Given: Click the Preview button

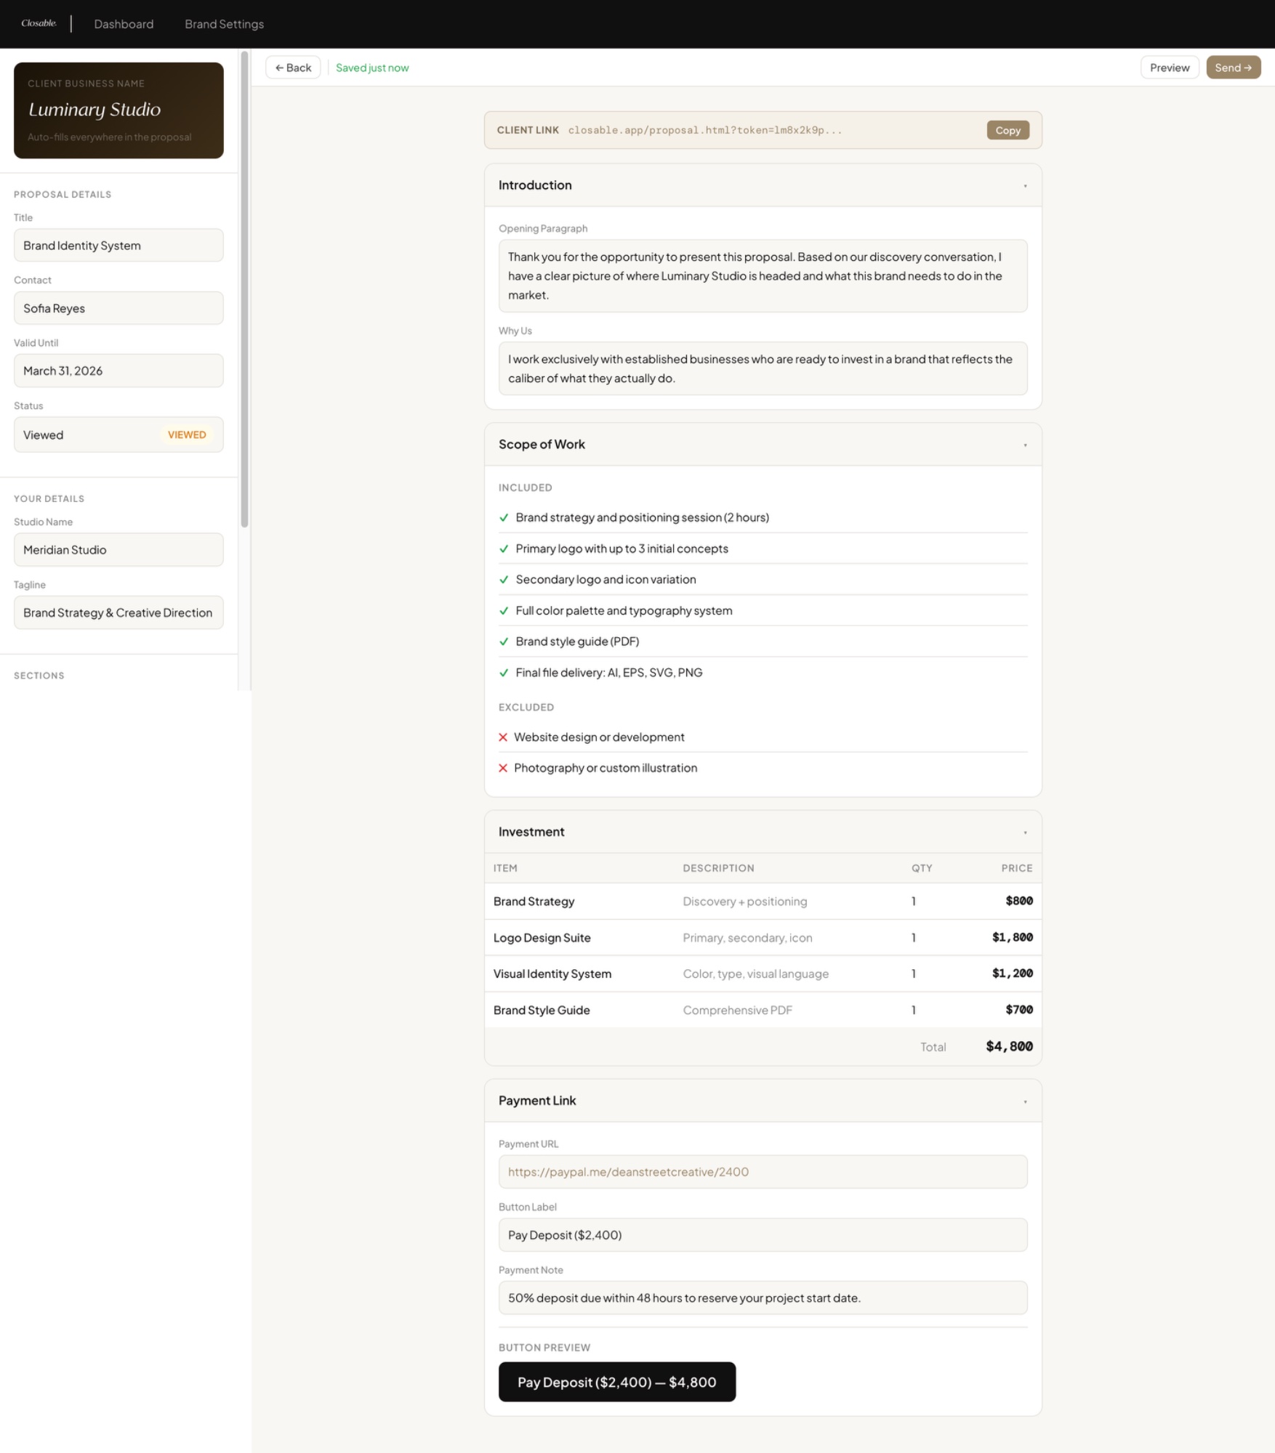Looking at the screenshot, I should coord(1170,67).
